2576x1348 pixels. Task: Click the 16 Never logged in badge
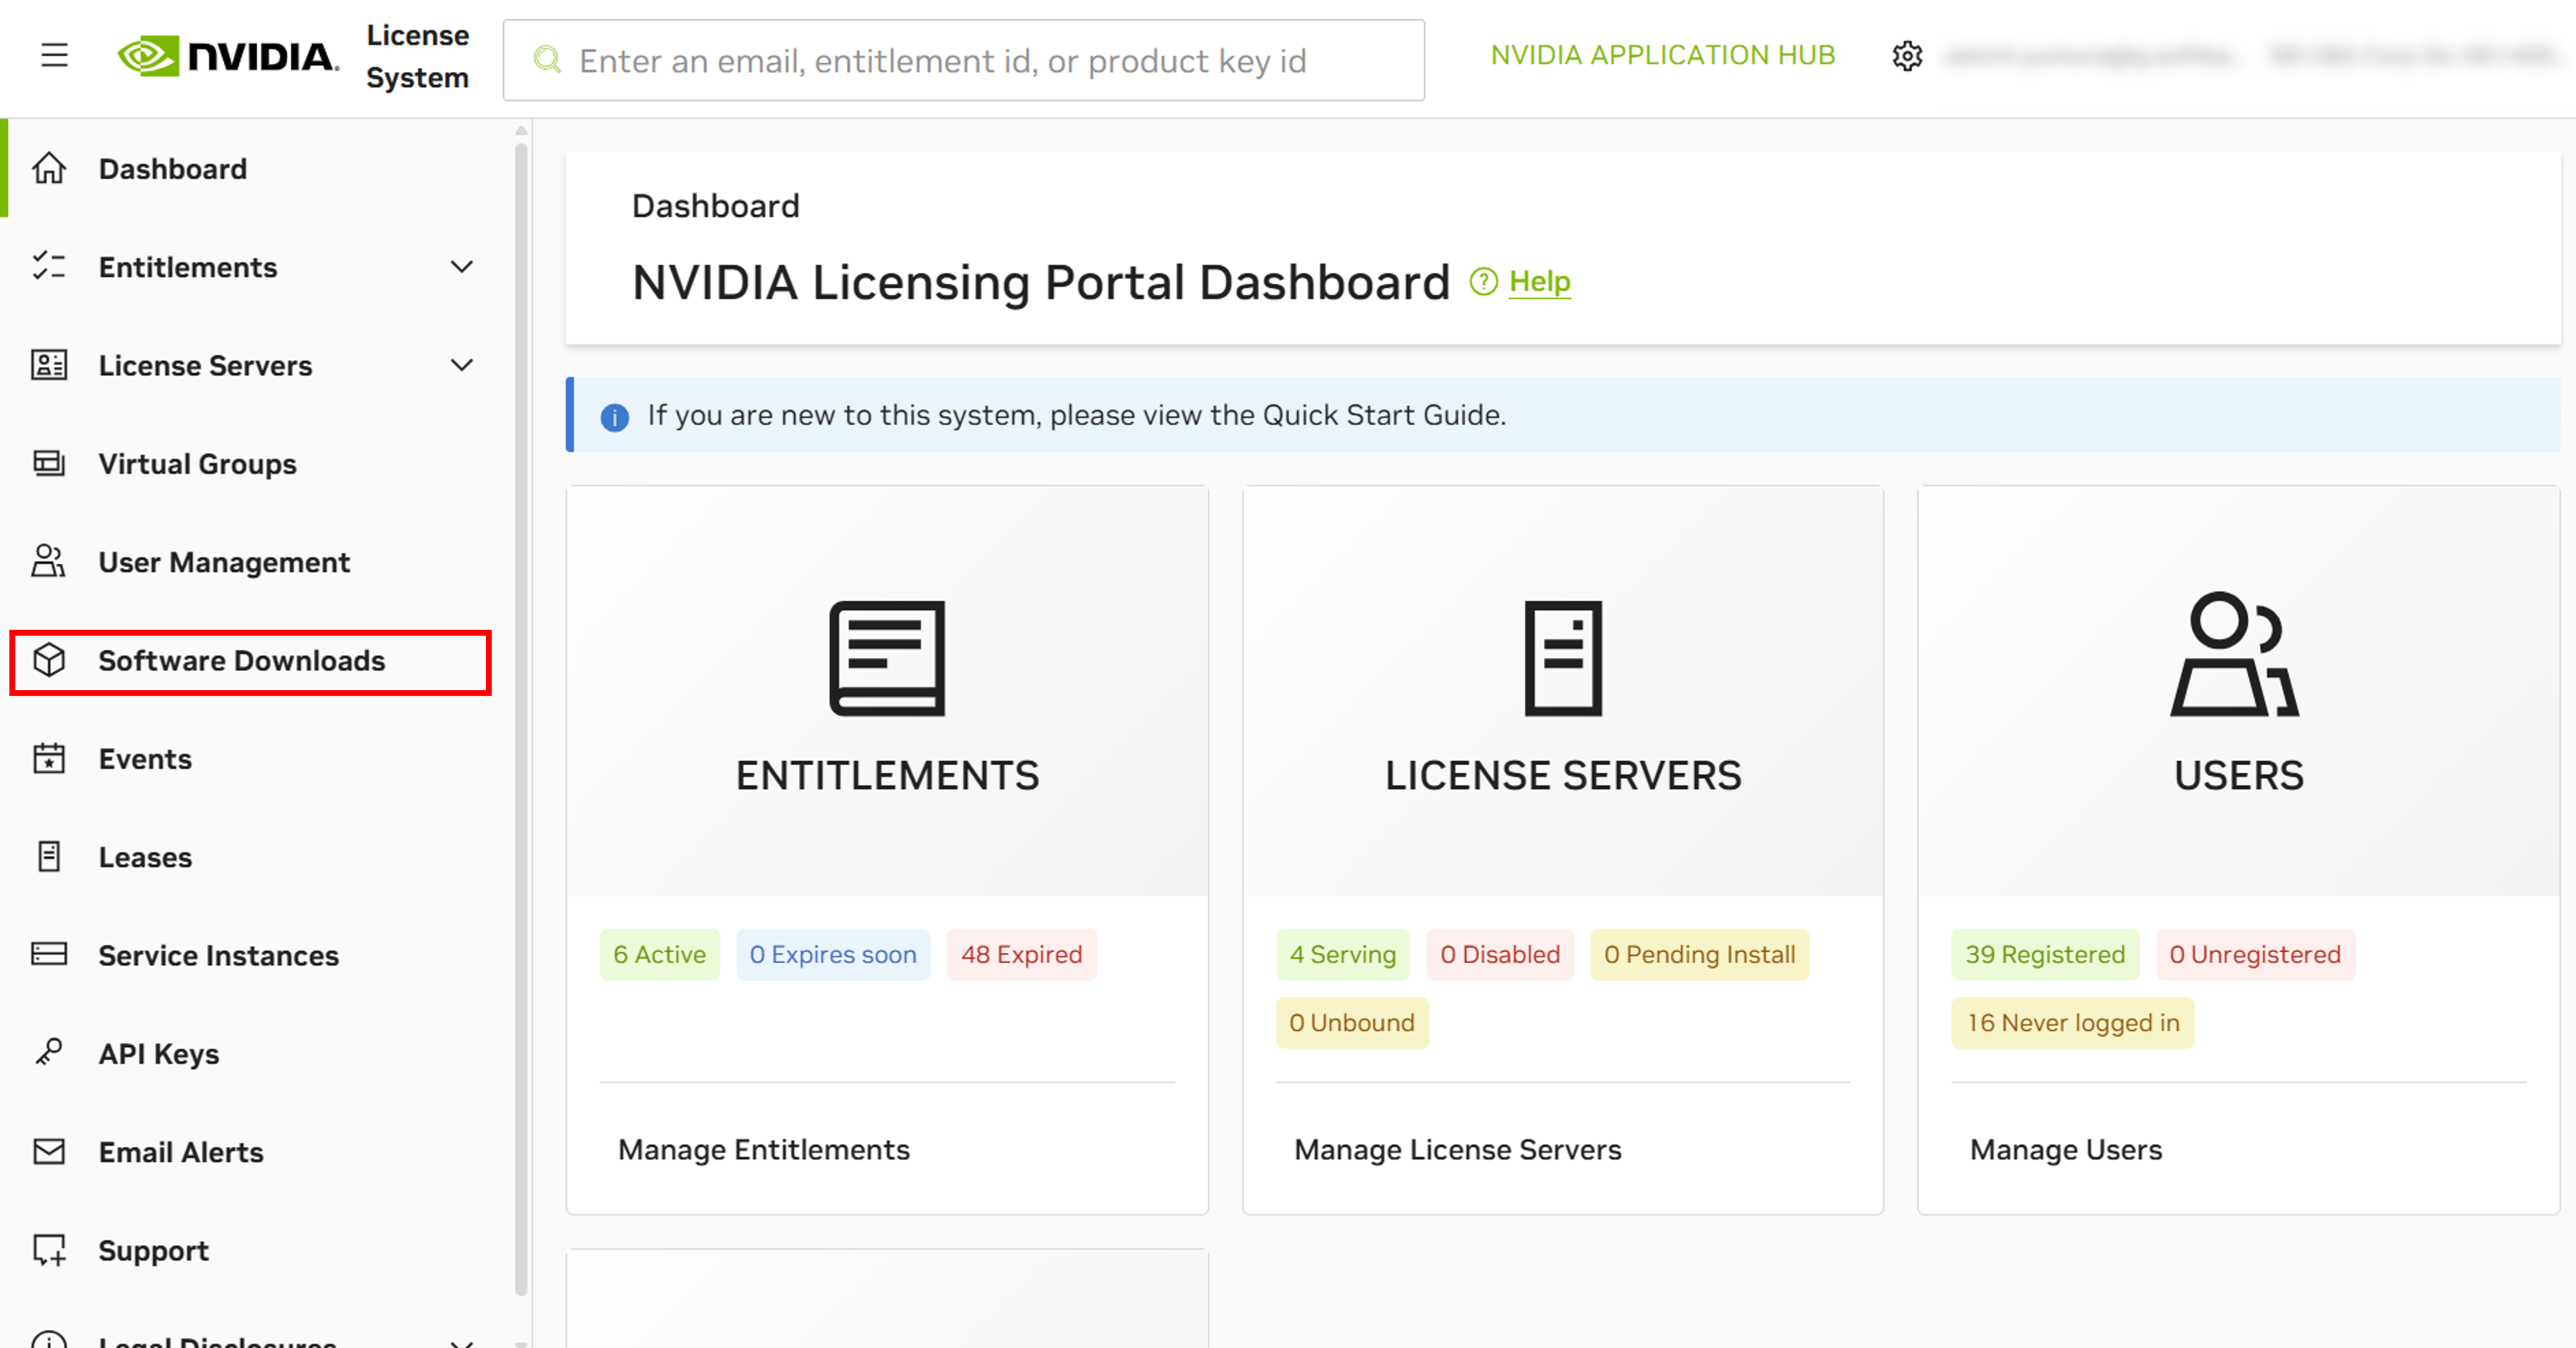(x=2073, y=1022)
